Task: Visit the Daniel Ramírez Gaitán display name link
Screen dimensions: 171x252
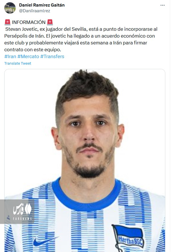Action: click(42, 5)
